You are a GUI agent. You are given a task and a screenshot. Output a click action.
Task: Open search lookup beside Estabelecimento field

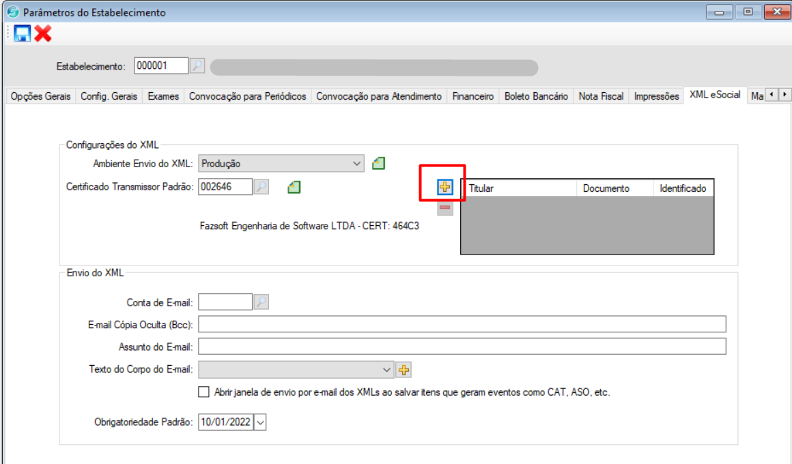[x=197, y=66]
